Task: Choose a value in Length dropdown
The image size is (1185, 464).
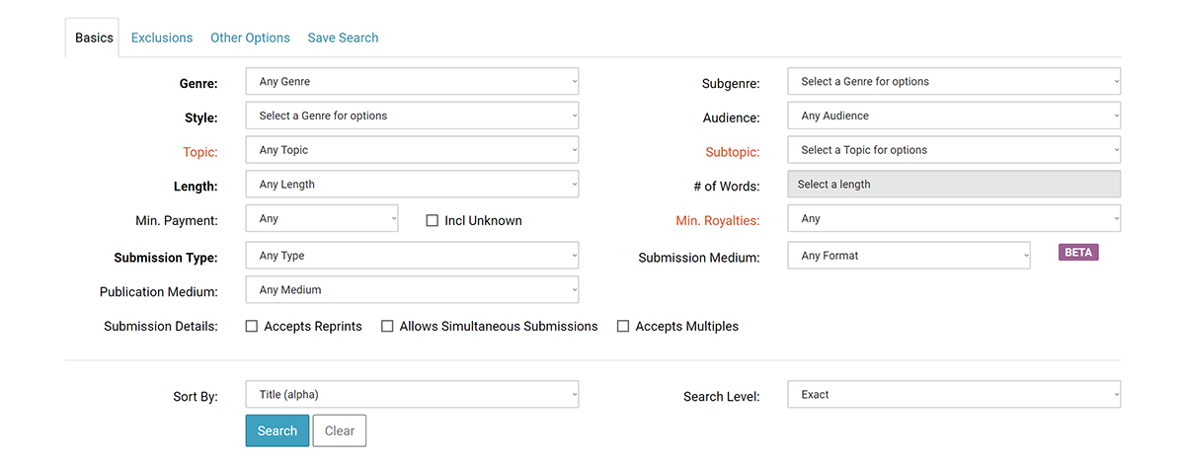Action: (412, 185)
